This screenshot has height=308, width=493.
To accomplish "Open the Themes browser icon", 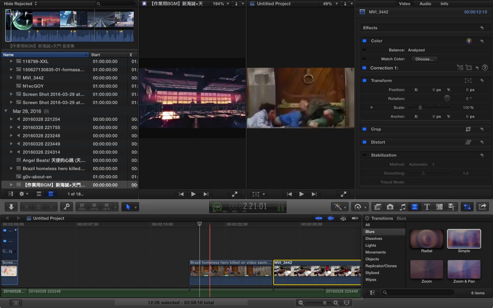I will click(x=452, y=207).
